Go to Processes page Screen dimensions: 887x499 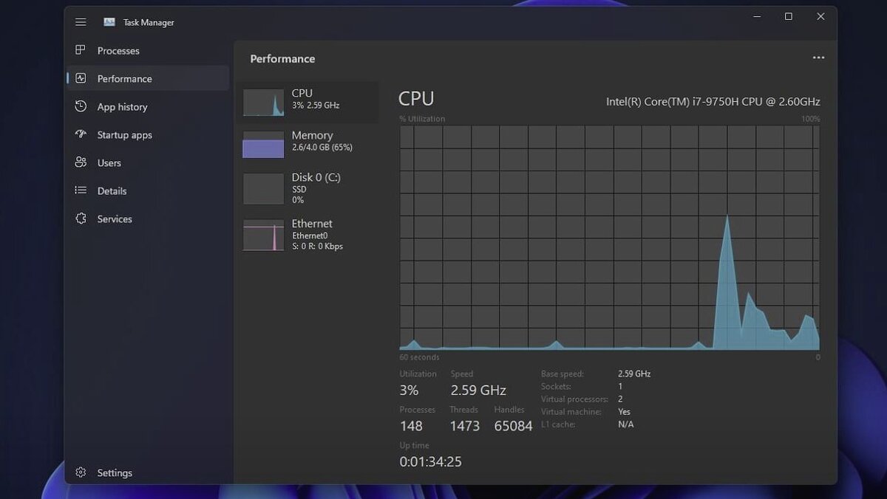pyautogui.click(x=148, y=51)
